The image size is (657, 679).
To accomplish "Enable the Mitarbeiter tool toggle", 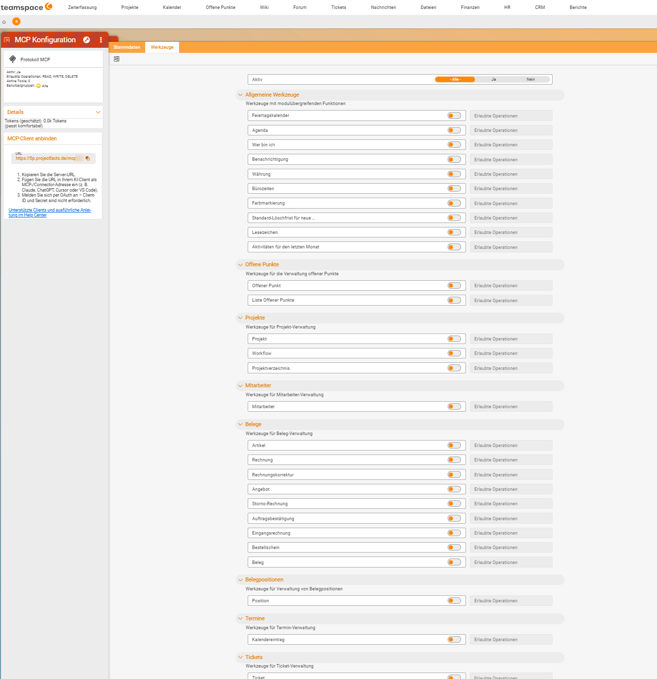I will coord(454,407).
